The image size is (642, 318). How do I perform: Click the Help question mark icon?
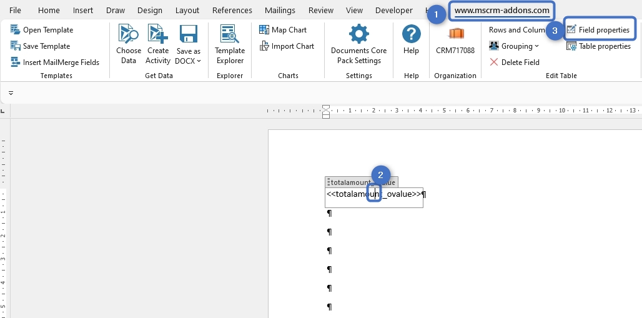click(x=411, y=34)
